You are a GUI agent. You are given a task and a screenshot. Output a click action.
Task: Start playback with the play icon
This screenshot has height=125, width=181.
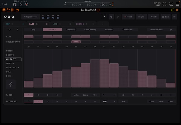tap(21, 4)
